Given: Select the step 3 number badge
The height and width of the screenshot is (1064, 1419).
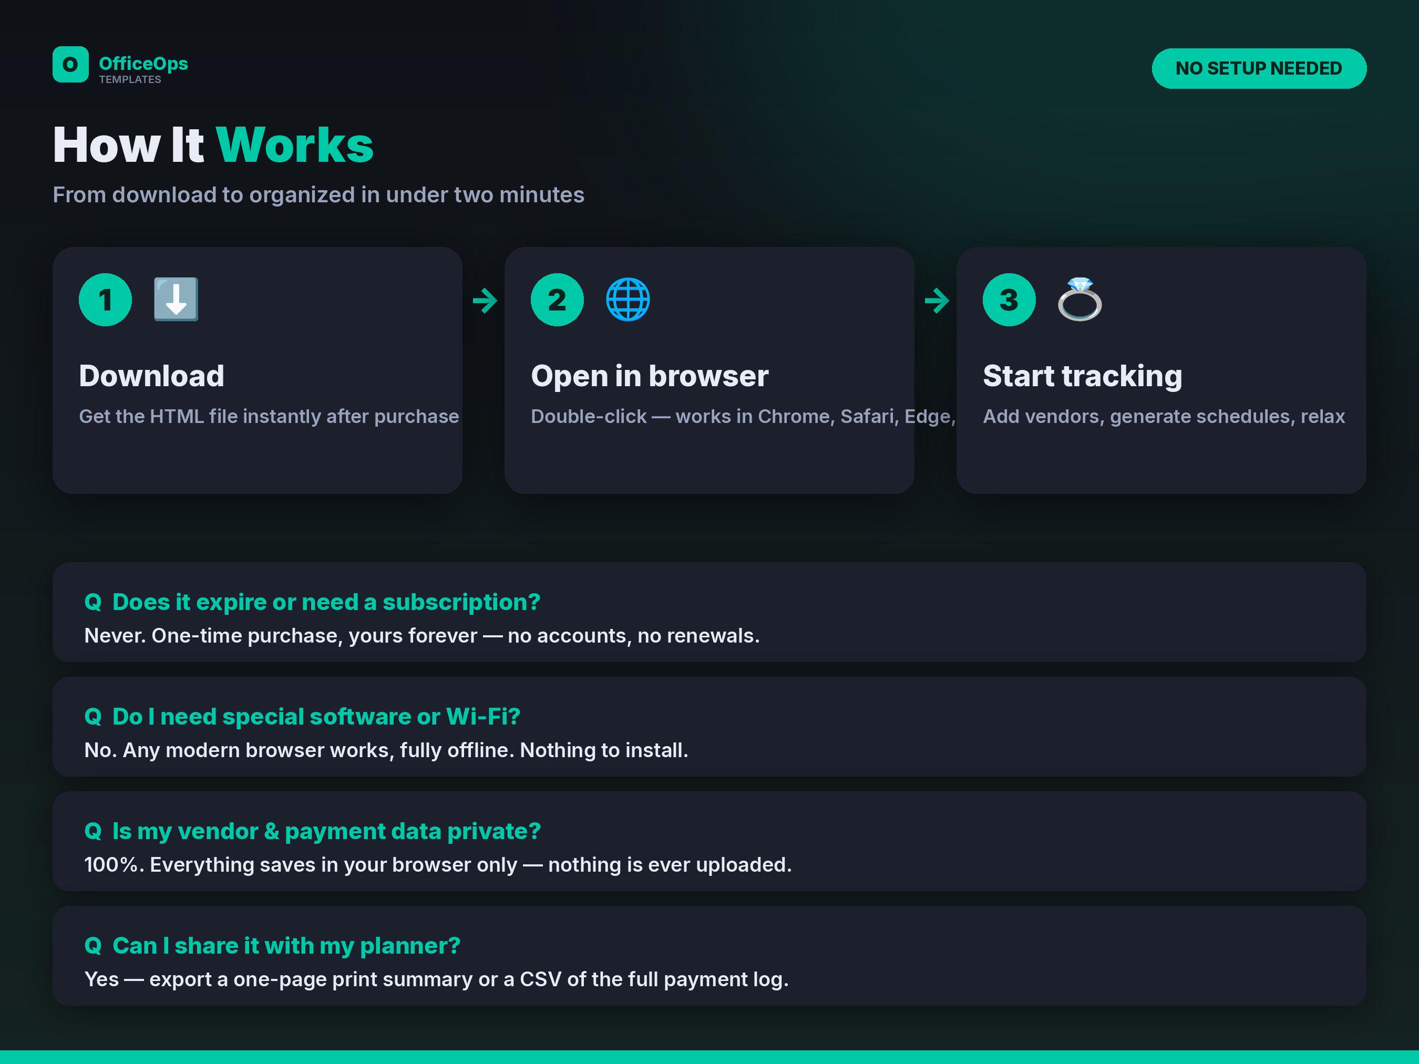Looking at the screenshot, I should pyautogui.click(x=1009, y=299).
